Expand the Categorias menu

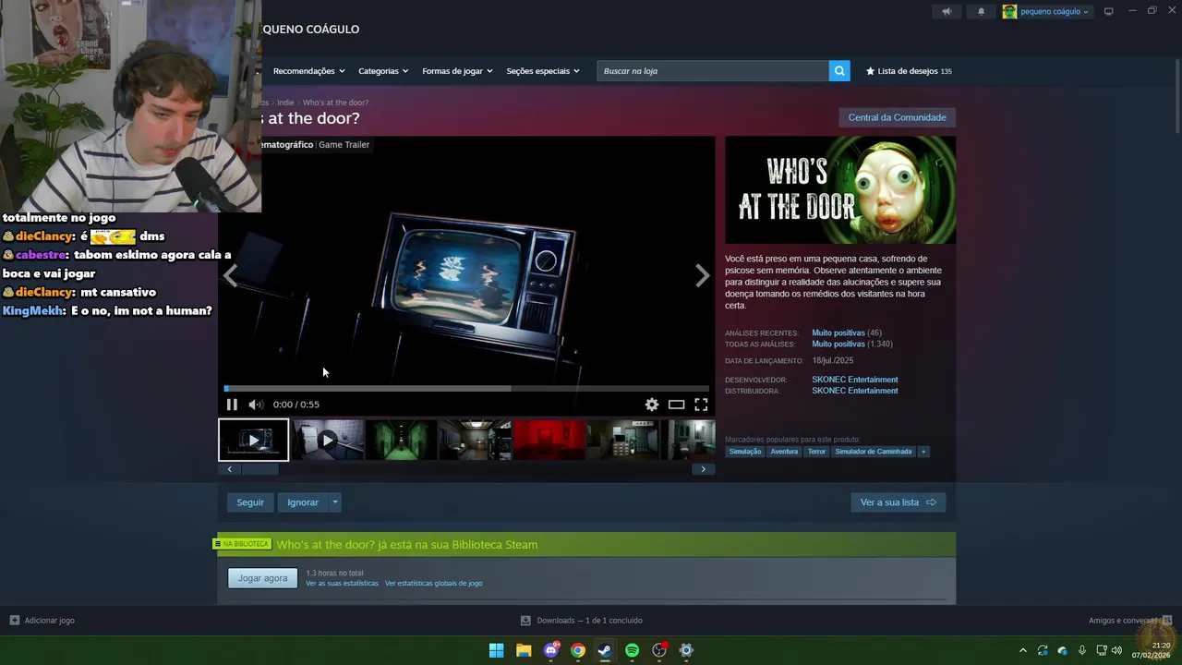tap(383, 71)
